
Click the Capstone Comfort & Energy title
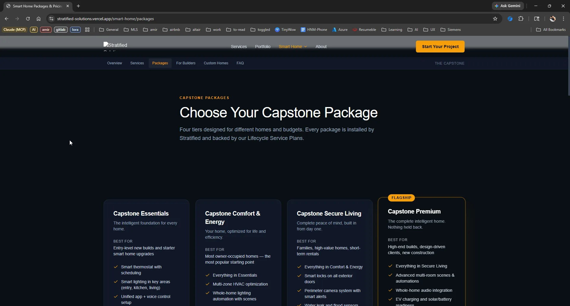click(x=232, y=218)
